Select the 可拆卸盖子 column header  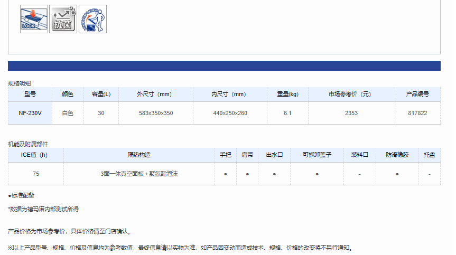pos(317,155)
